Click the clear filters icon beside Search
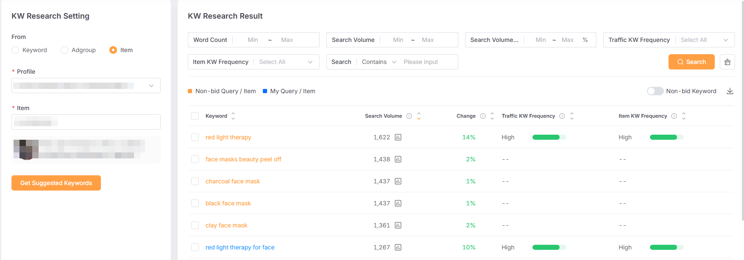The width and height of the screenshot is (744, 260). [x=727, y=62]
